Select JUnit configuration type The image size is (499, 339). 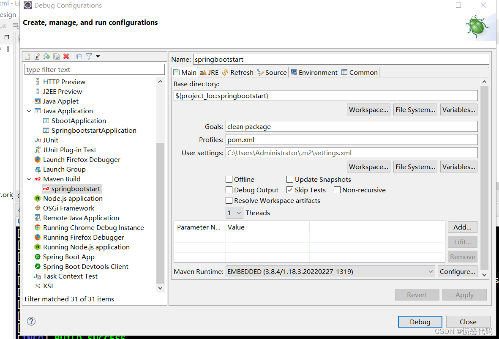coord(51,140)
